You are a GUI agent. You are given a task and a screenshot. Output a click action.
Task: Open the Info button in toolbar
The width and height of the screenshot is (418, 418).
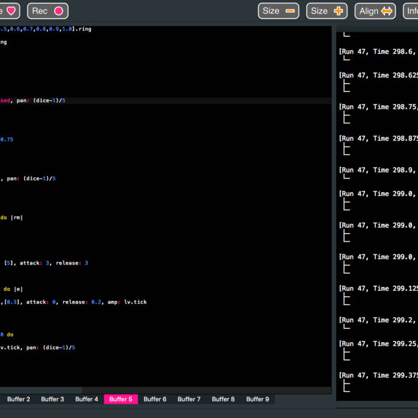pyautogui.click(x=411, y=11)
